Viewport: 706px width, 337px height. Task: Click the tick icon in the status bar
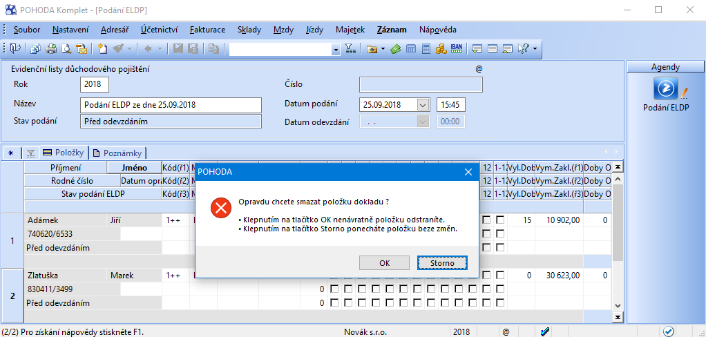tap(545, 331)
